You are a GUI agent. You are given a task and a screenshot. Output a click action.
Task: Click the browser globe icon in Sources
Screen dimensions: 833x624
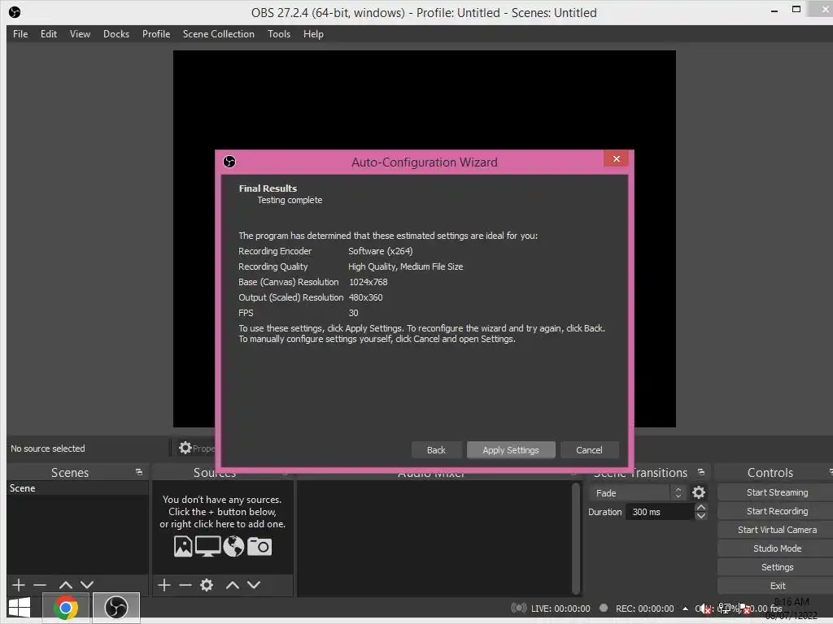233,546
